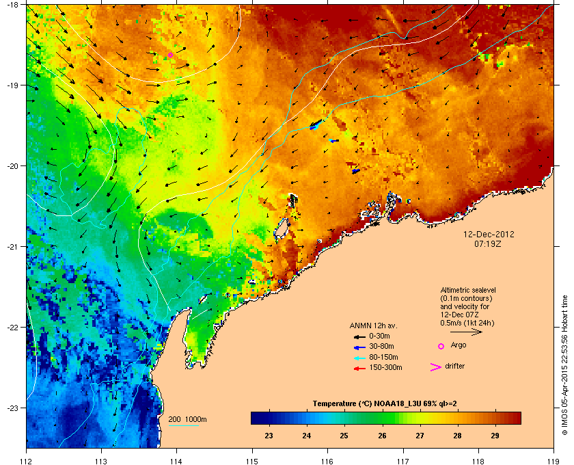This screenshot has width=574, height=465.
Task: Click the '80-150m' depth label
Action: (x=383, y=357)
